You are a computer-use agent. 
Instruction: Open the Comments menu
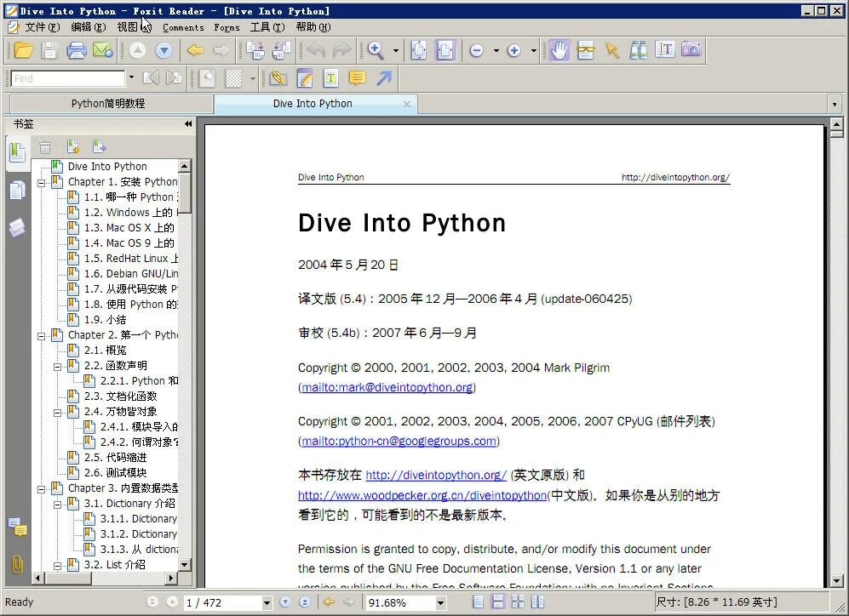pyautogui.click(x=183, y=27)
